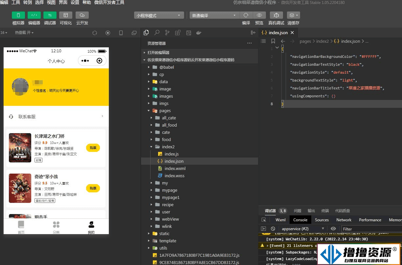402x265 pixels.
Task: Clear the console with the clear icon
Action: (x=273, y=229)
